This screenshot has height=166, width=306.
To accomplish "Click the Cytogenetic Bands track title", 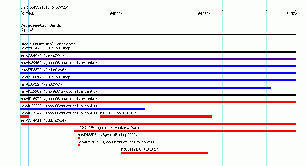I will (41, 25).
